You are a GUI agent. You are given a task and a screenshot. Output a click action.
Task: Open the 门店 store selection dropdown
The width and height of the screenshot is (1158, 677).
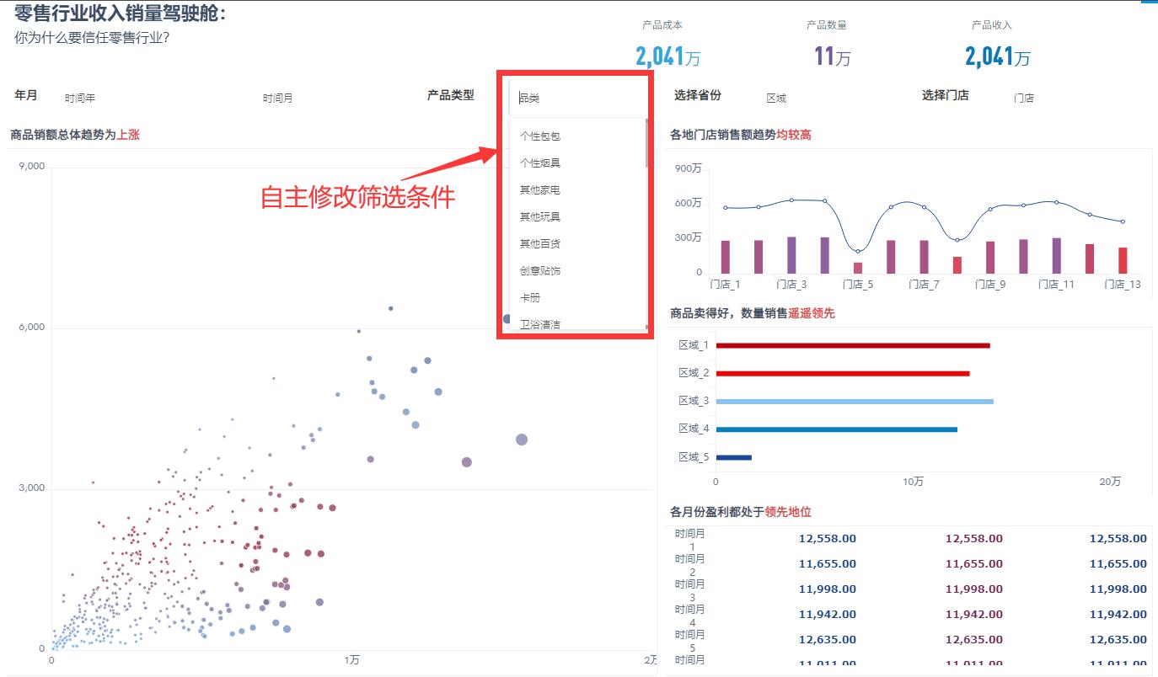pos(1024,98)
